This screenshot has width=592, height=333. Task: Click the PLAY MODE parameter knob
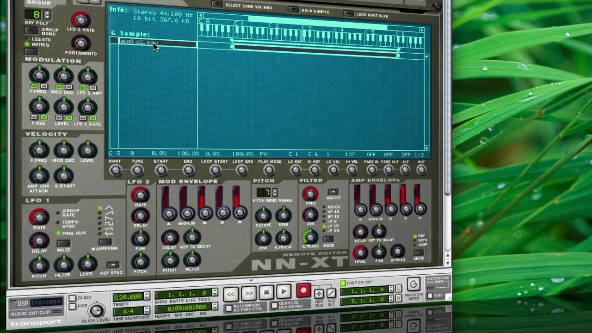pos(270,171)
